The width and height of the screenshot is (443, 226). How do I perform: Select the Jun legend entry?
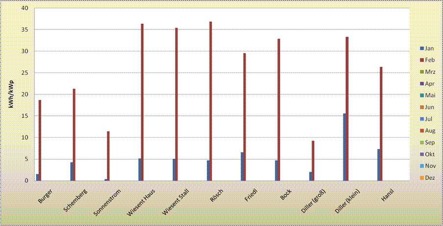click(427, 107)
